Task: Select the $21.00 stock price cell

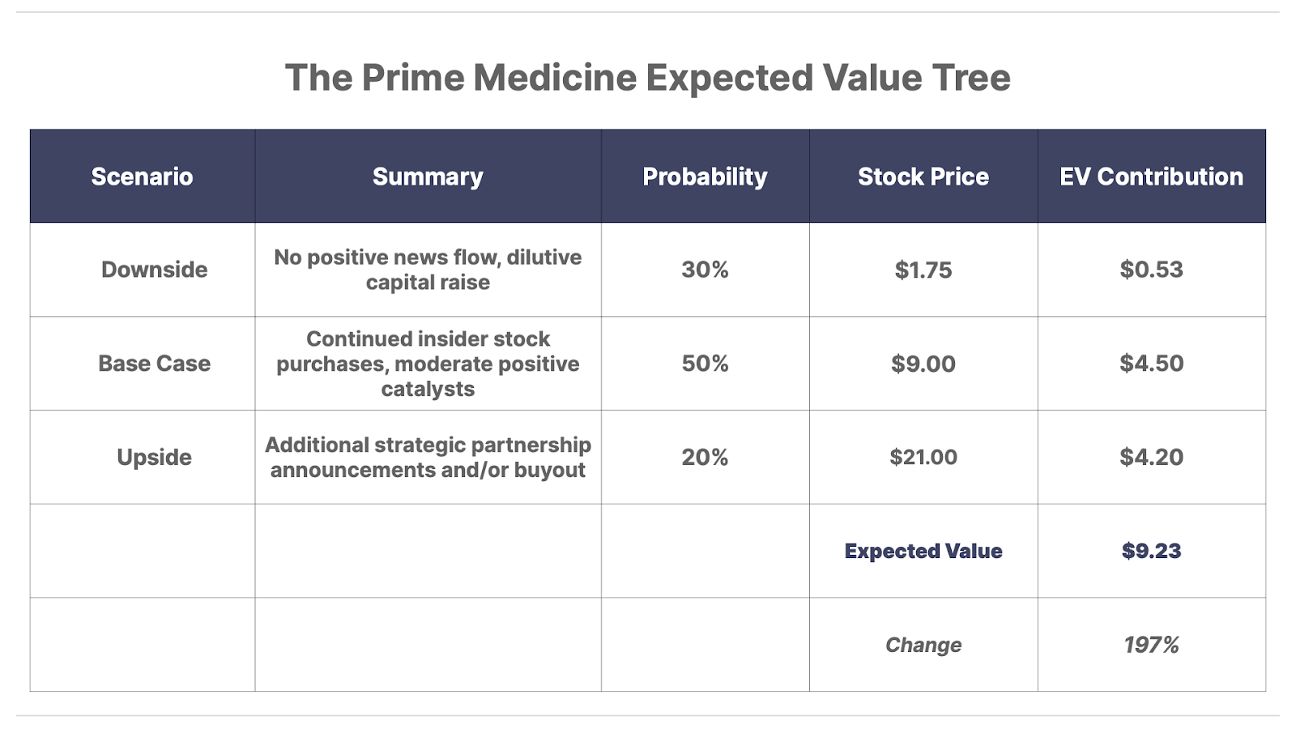Action: tap(923, 458)
